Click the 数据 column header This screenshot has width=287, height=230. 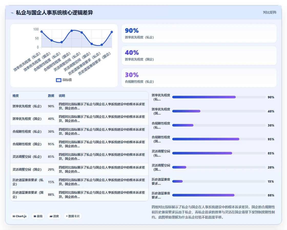point(51,96)
